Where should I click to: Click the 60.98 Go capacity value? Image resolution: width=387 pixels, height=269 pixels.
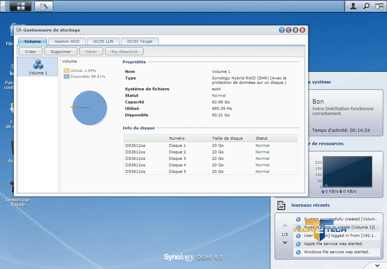221,102
